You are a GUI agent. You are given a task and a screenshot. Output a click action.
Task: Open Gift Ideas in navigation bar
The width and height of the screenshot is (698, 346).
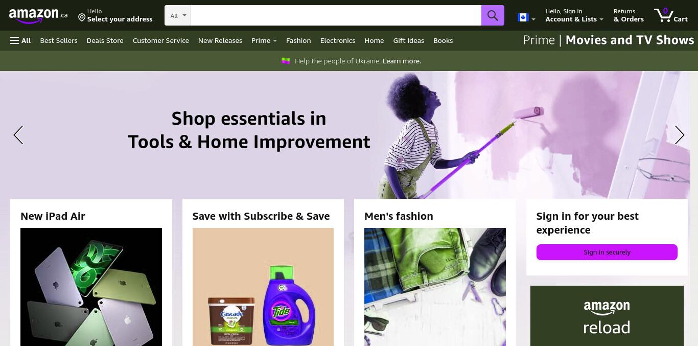409,40
